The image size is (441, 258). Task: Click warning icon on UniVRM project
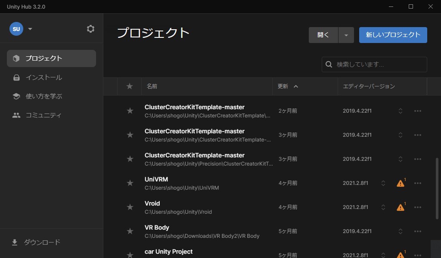[x=401, y=183]
